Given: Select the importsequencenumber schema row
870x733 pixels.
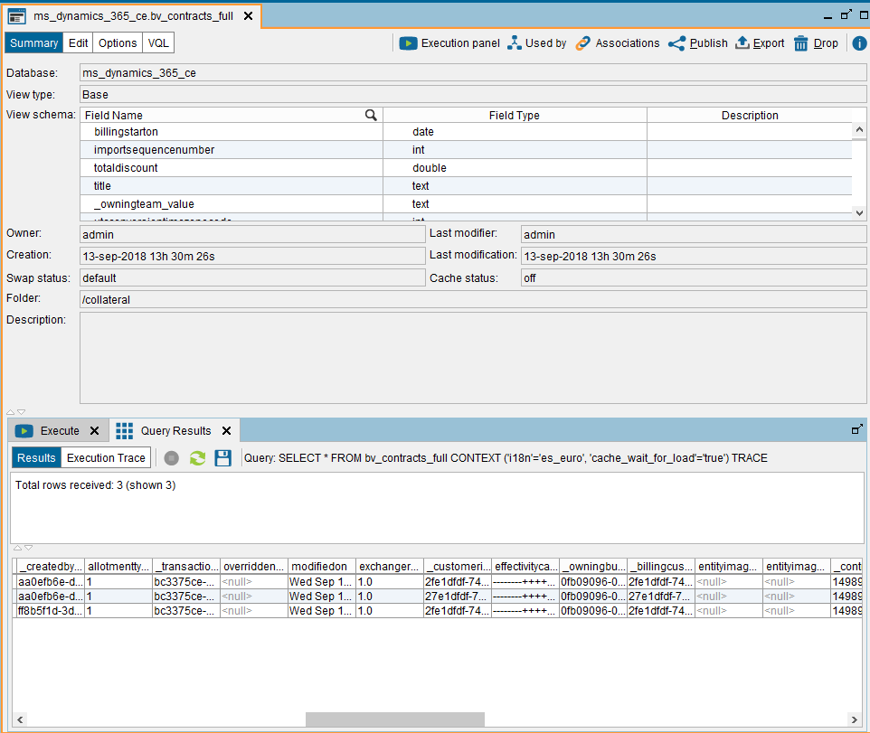Looking at the screenshot, I should coord(466,150).
